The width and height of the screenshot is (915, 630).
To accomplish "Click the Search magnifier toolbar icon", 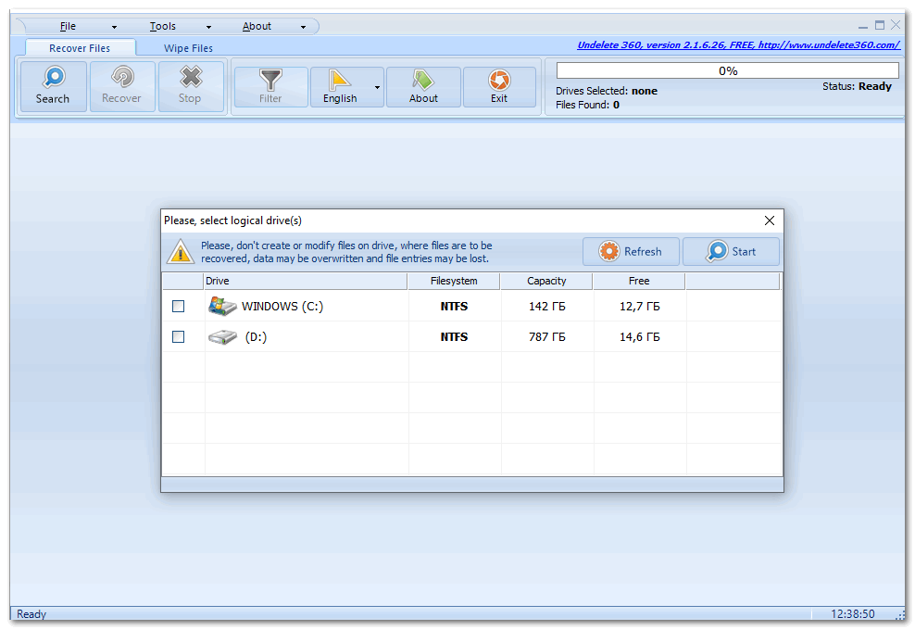I will tap(53, 78).
